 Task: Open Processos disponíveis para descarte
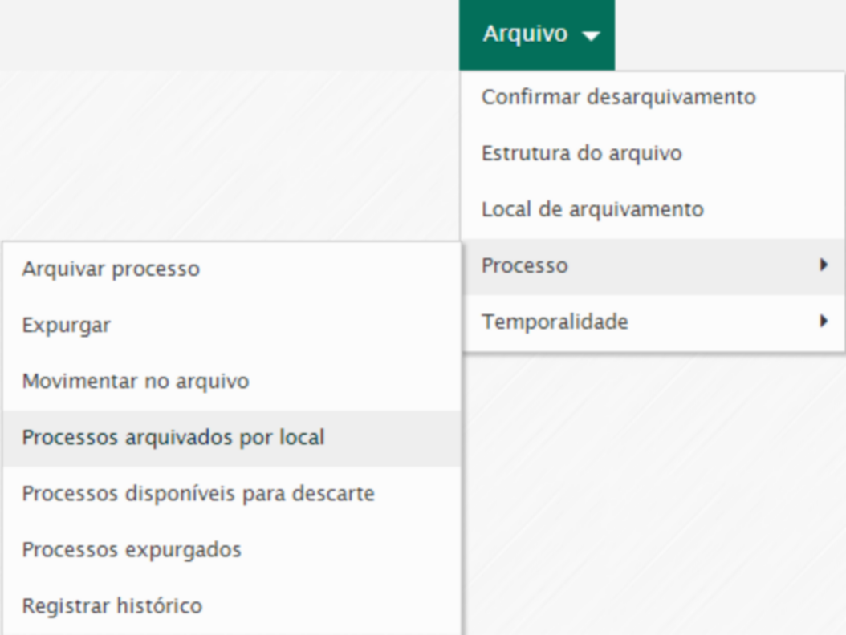point(232,494)
